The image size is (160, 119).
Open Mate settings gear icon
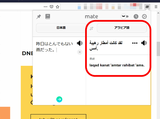pyautogui.click(x=144, y=16)
